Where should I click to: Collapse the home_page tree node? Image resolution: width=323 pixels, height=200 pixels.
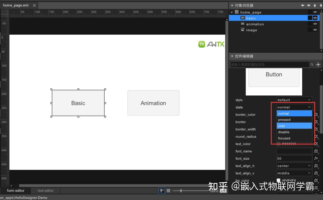232,12
